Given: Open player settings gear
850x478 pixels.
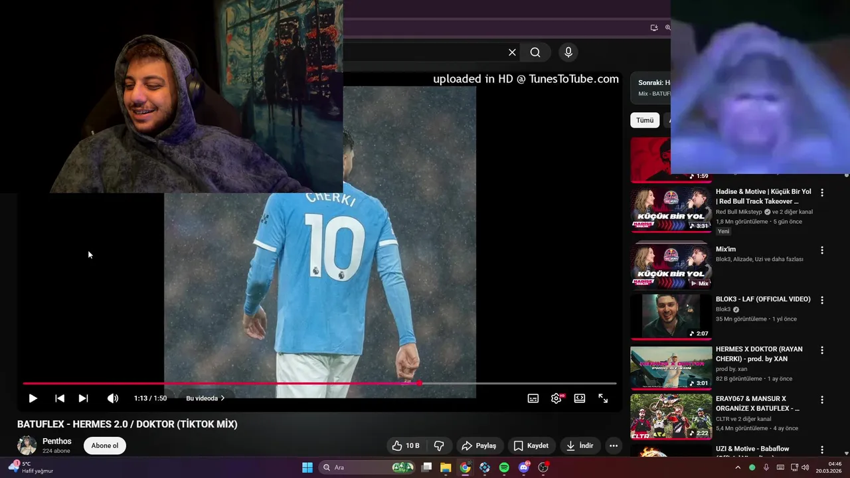Looking at the screenshot, I should click(556, 398).
